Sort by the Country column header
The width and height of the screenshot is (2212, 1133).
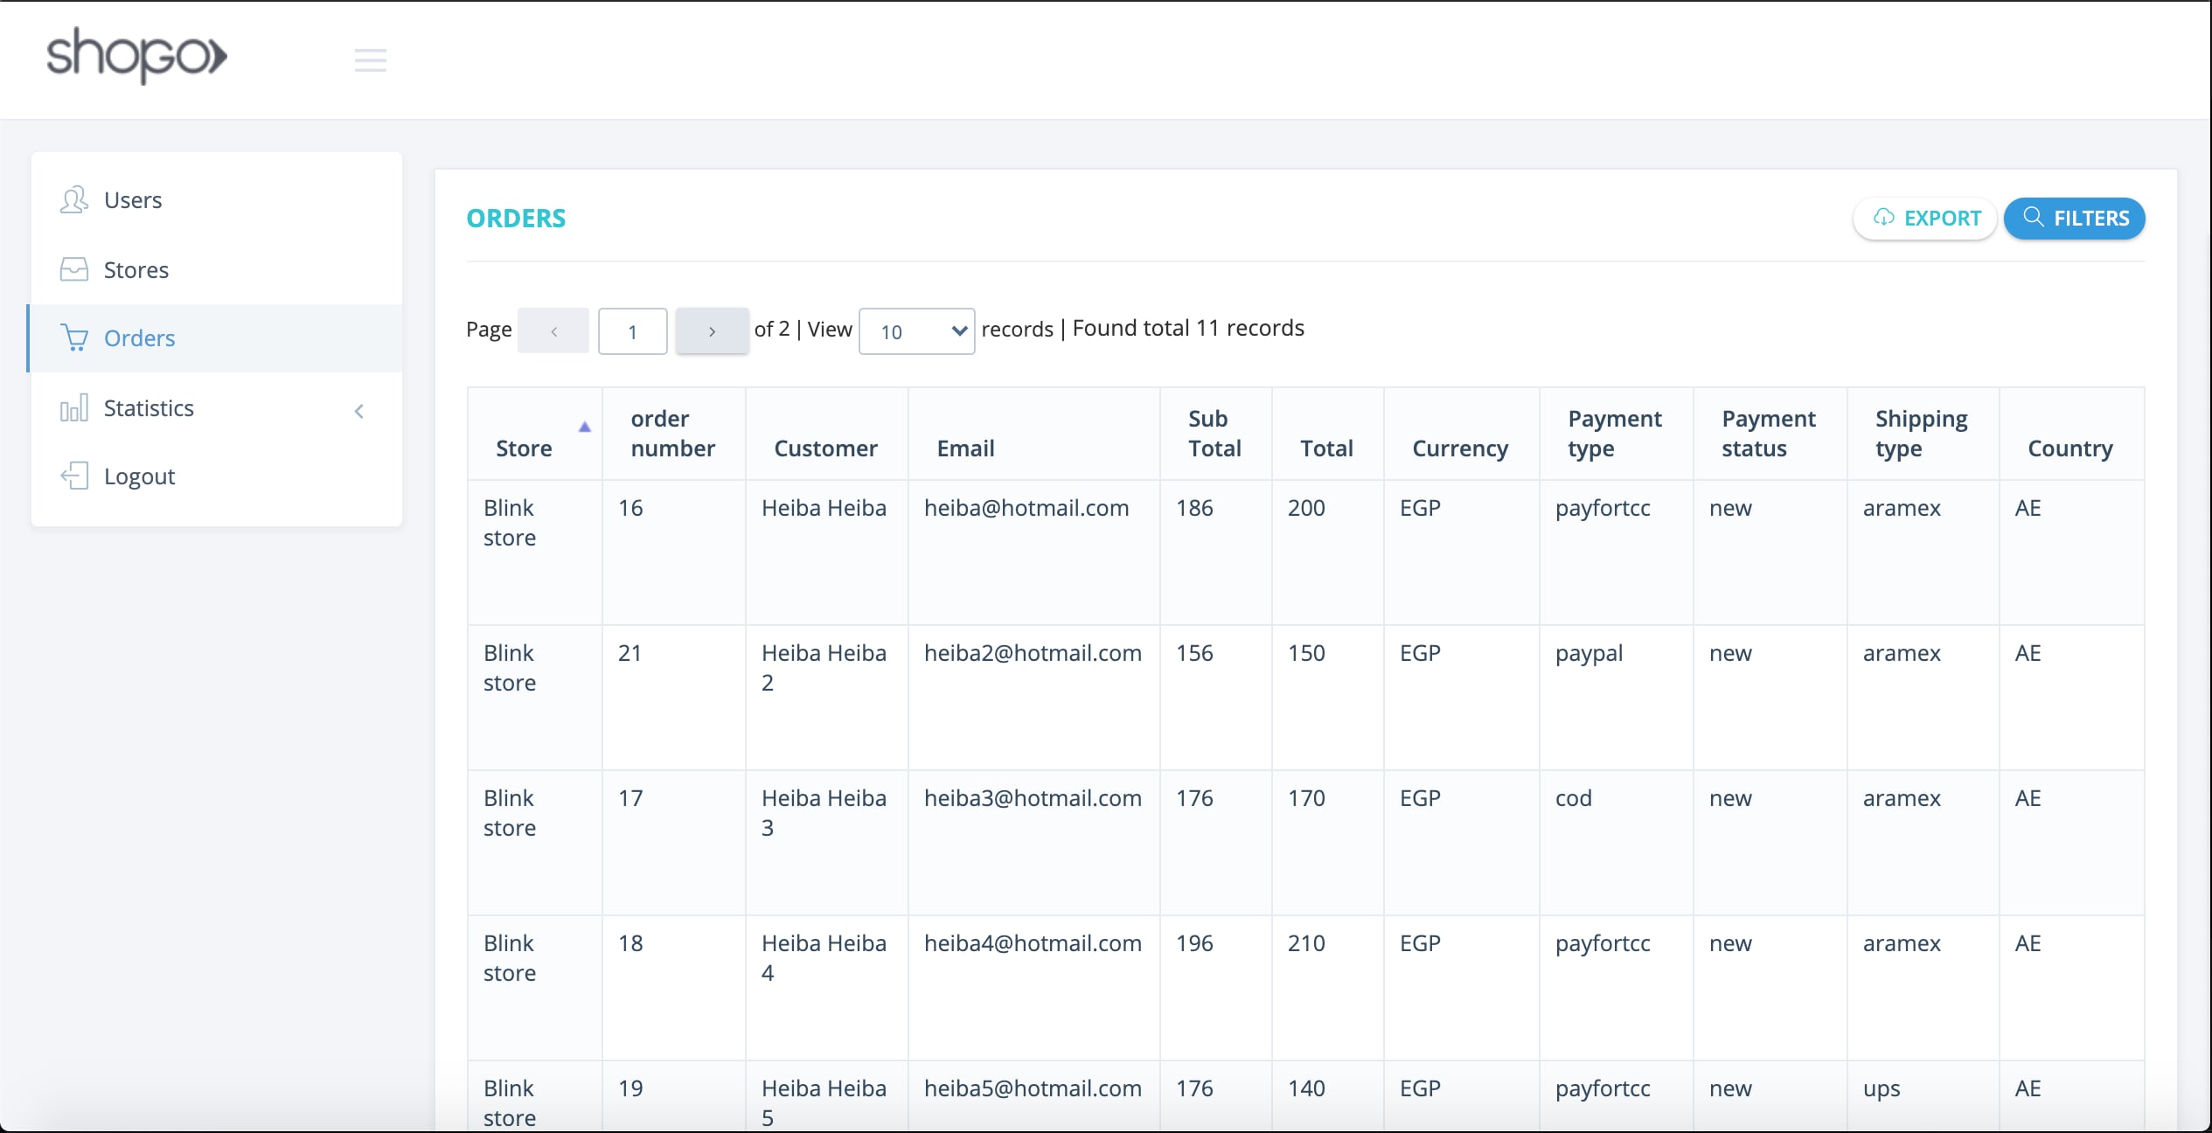tap(2072, 434)
